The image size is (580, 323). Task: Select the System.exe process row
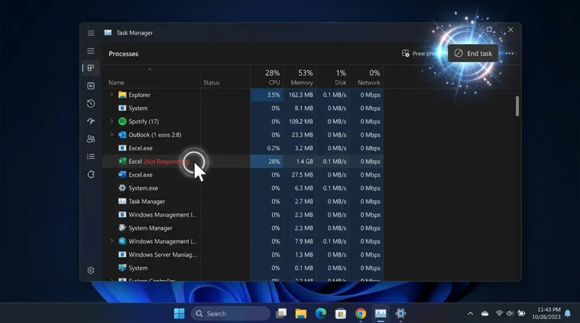(242, 188)
